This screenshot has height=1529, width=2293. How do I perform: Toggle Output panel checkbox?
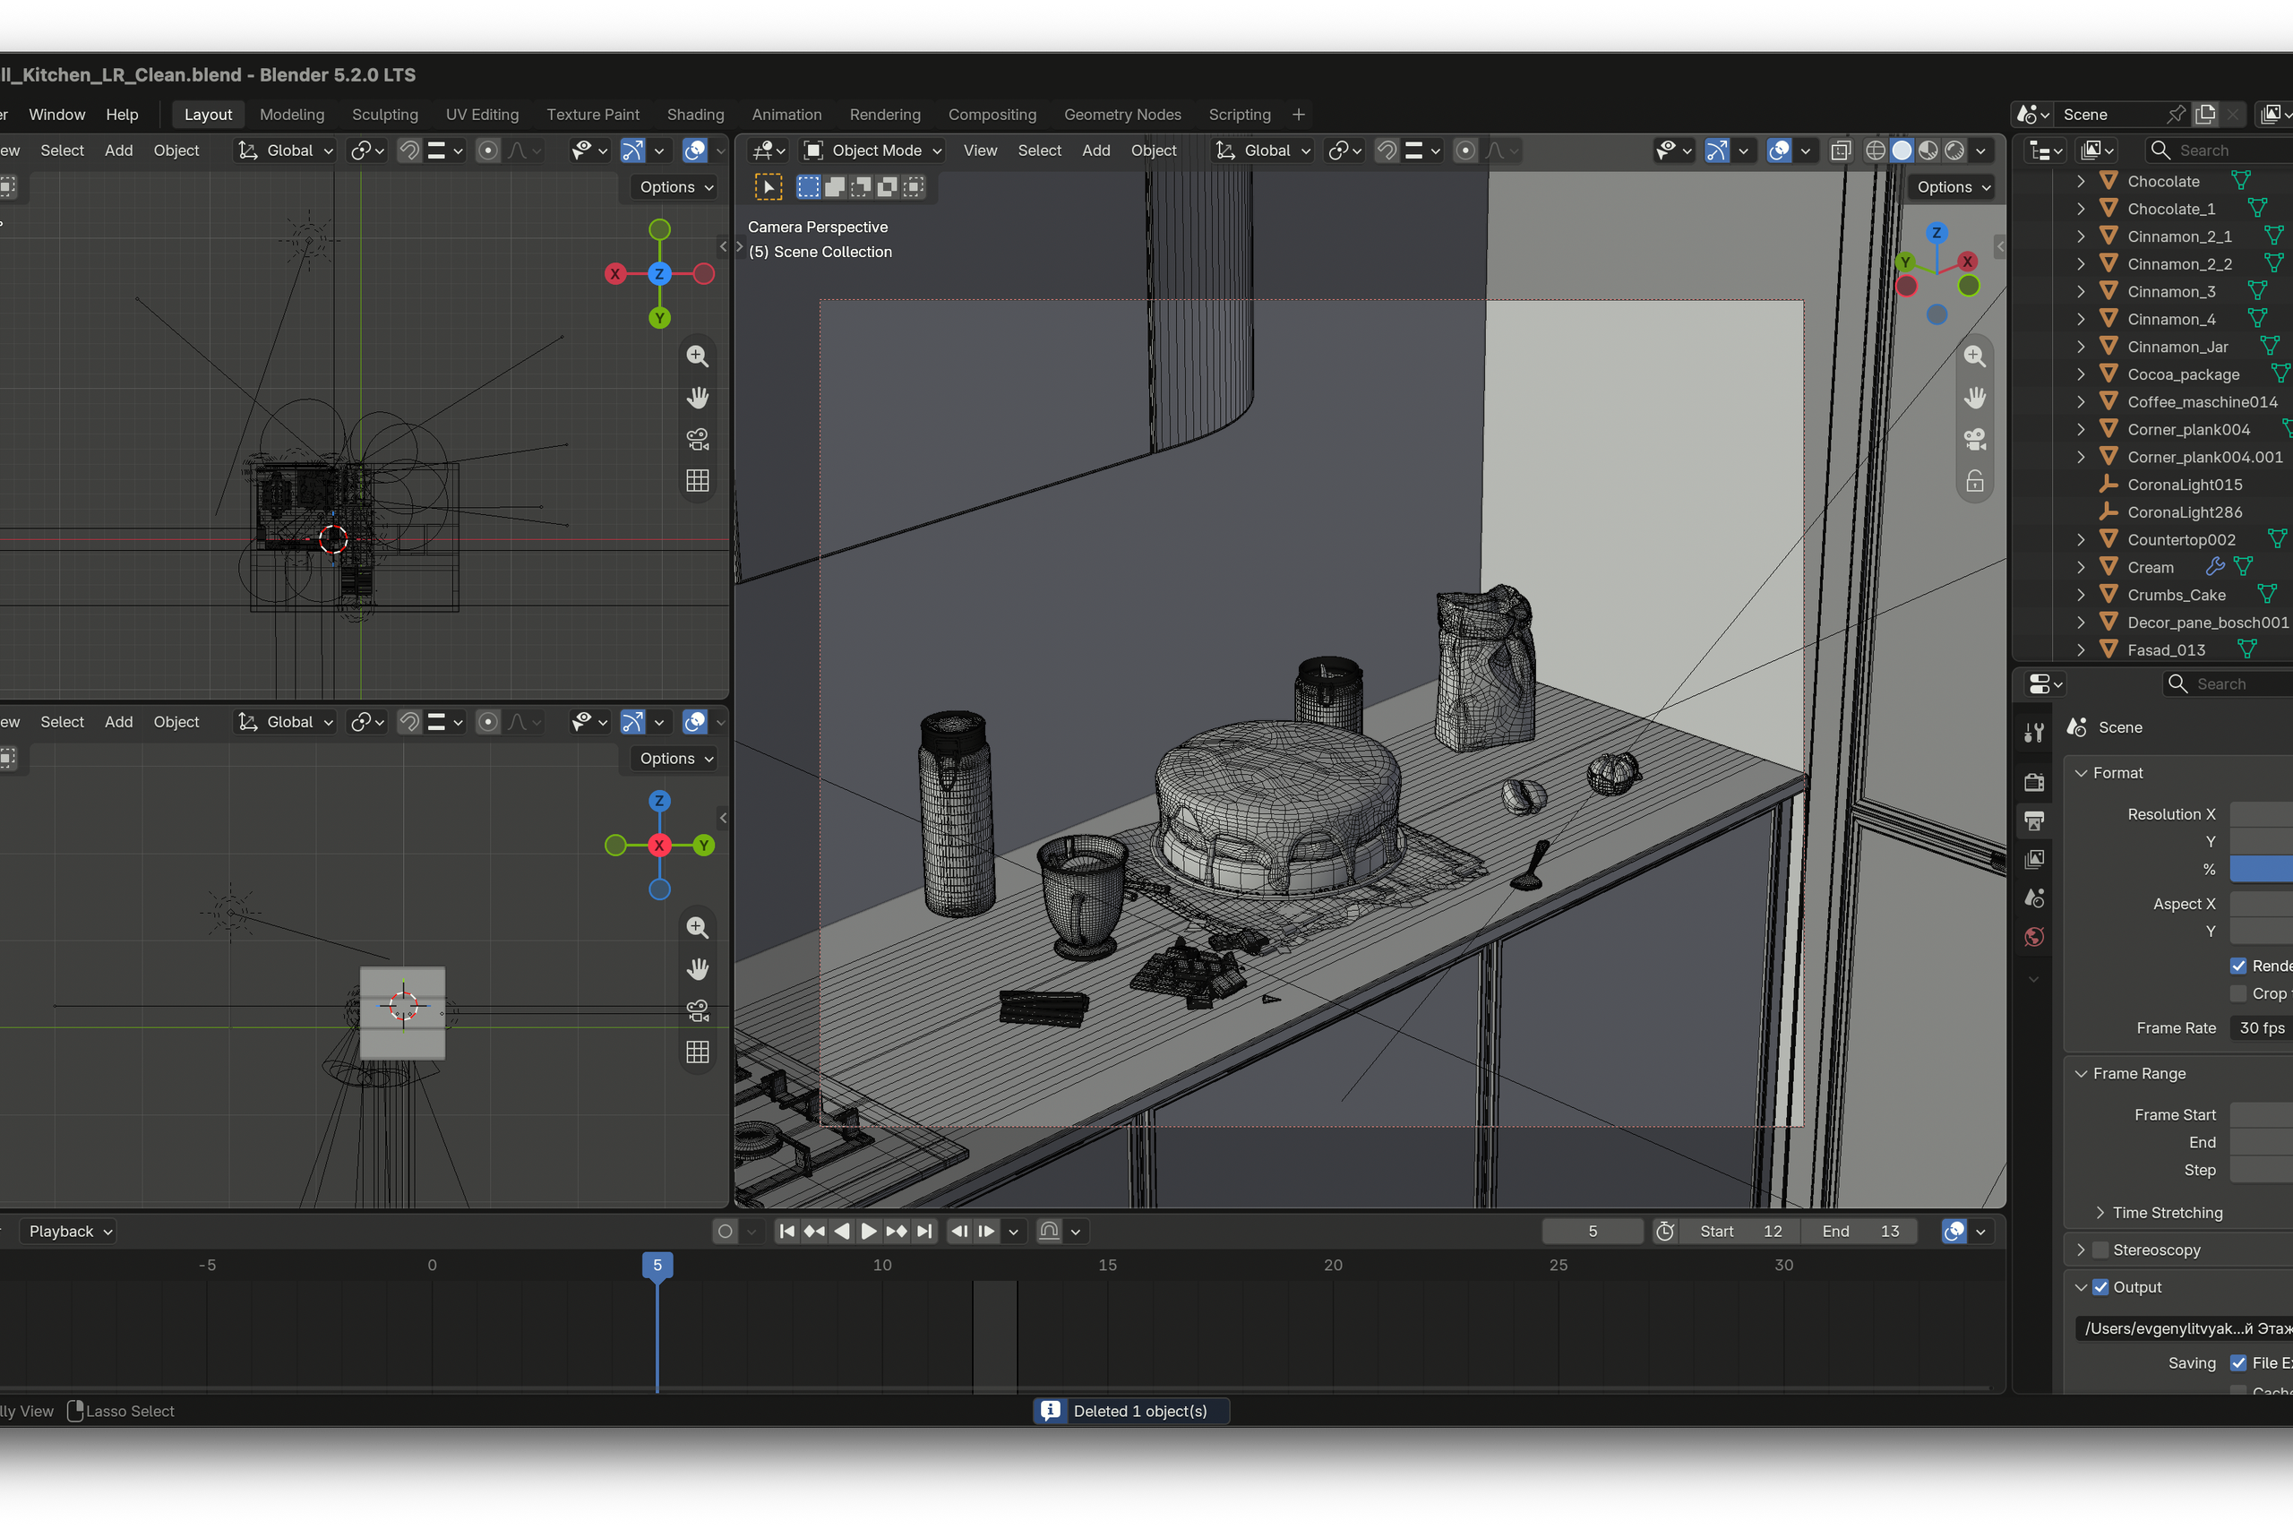(x=2101, y=1286)
